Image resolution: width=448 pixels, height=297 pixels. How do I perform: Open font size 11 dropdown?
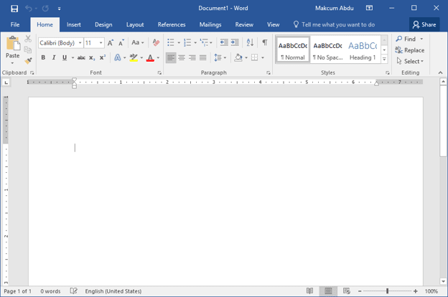tap(101, 43)
